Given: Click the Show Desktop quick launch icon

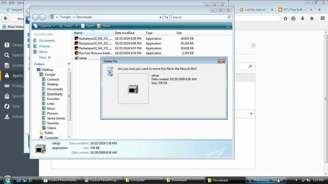Looking at the screenshot, I should point(19,180).
